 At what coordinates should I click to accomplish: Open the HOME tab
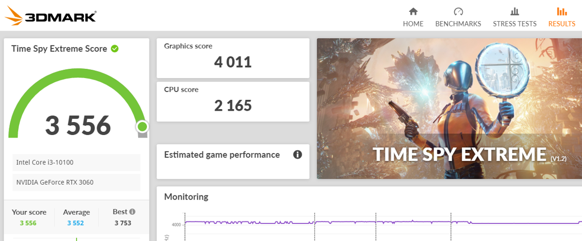[x=413, y=17]
